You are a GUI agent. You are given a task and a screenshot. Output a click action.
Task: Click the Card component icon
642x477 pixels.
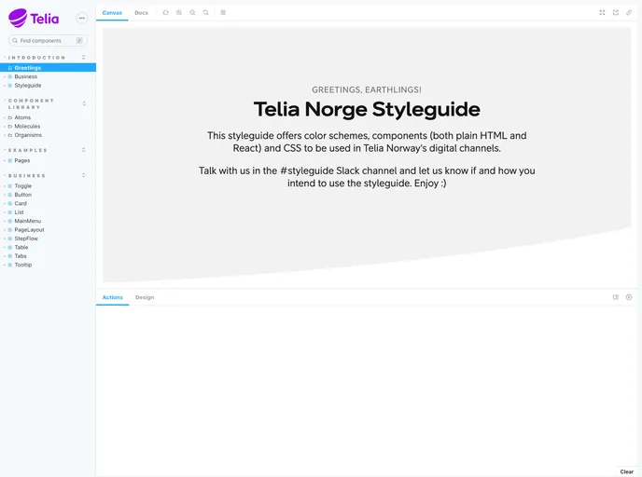click(10, 203)
